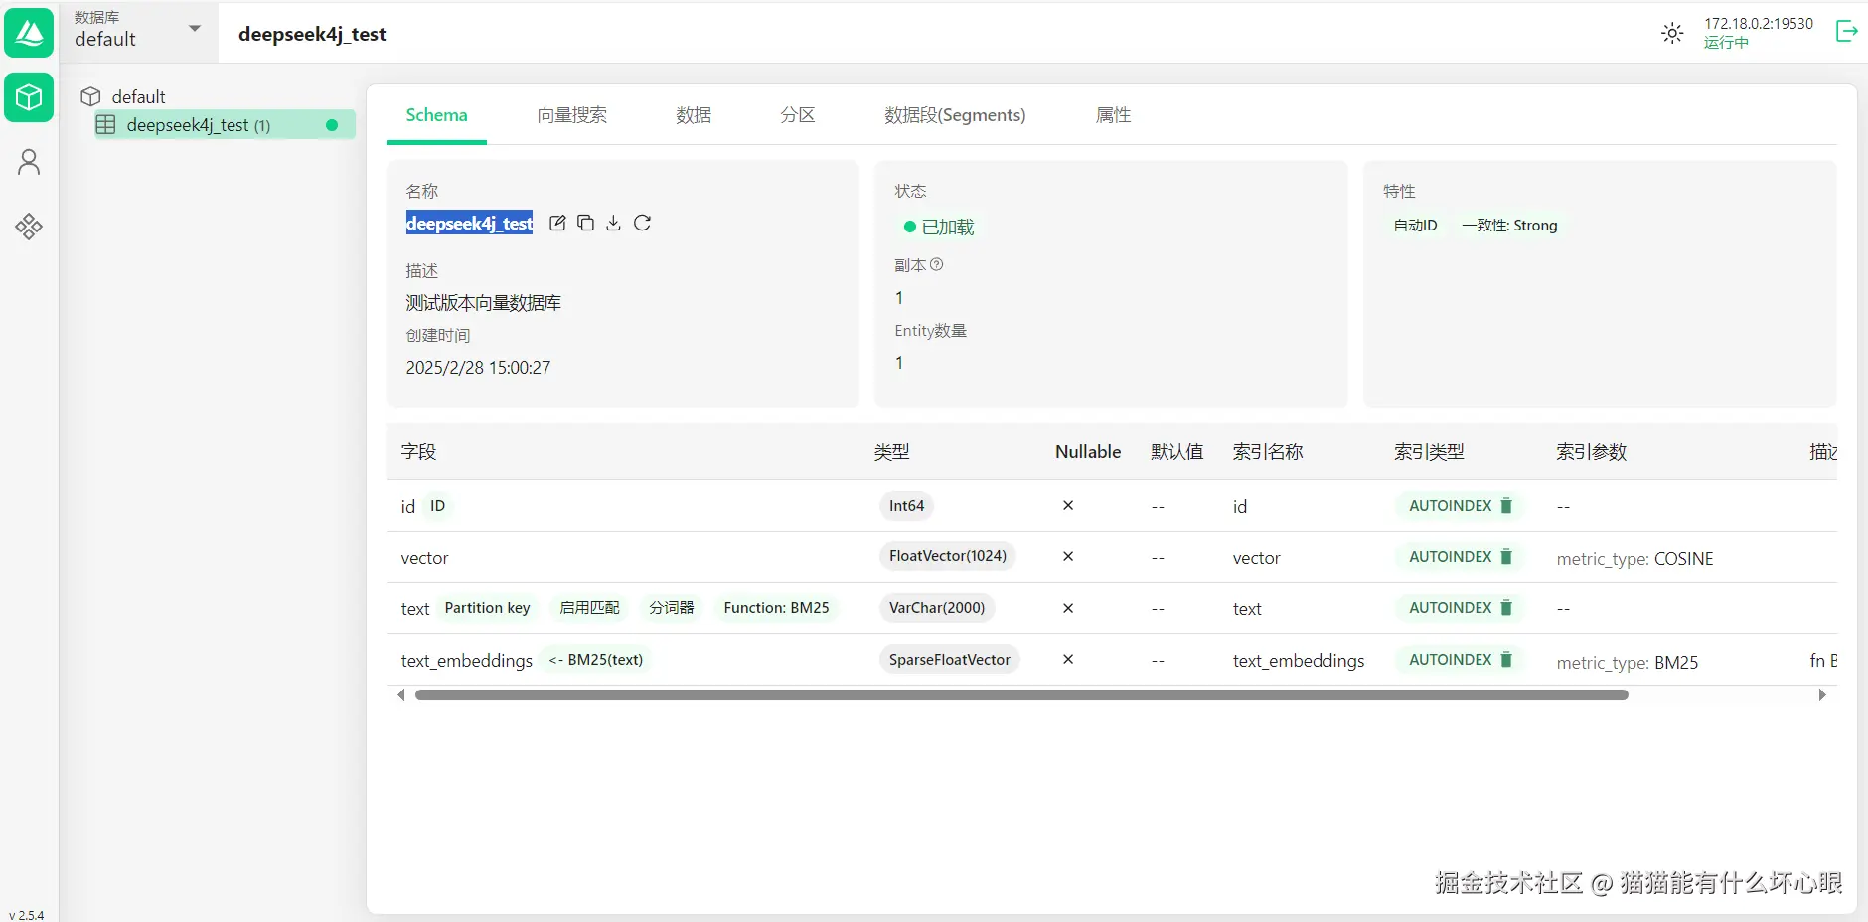Click the logout icon at top right
This screenshot has height=922, width=1868.
pos(1846,32)
